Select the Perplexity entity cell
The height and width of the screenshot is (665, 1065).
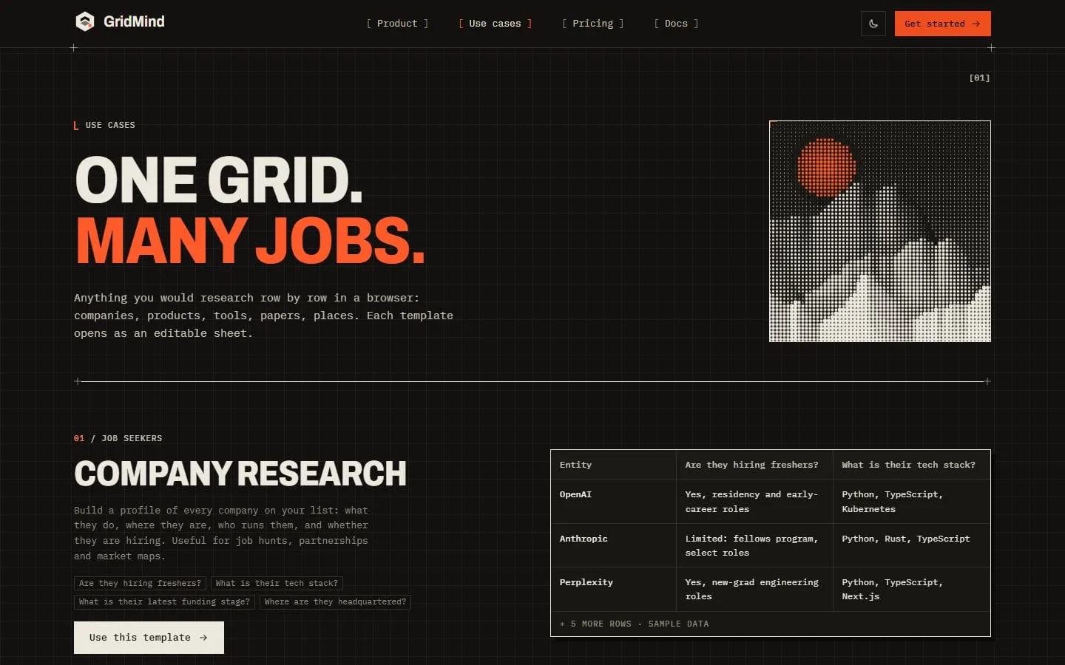coord(613,589)
